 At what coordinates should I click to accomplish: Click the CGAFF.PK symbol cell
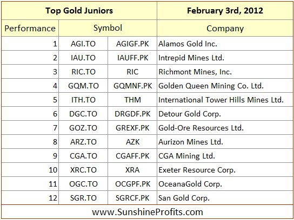132,156
